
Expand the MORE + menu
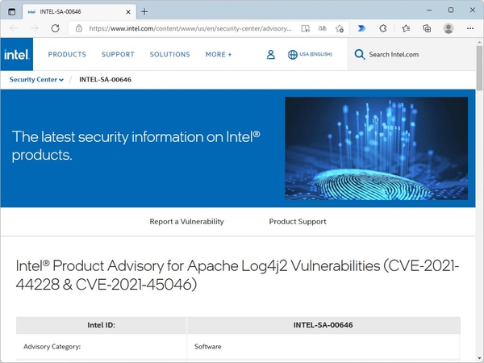[x=219, y=54]
